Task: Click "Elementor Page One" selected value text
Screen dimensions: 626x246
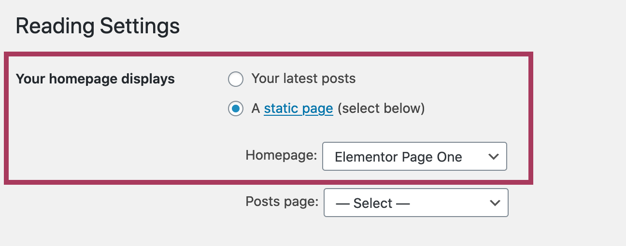Action: pyautogui.click(x=398, y=157)
